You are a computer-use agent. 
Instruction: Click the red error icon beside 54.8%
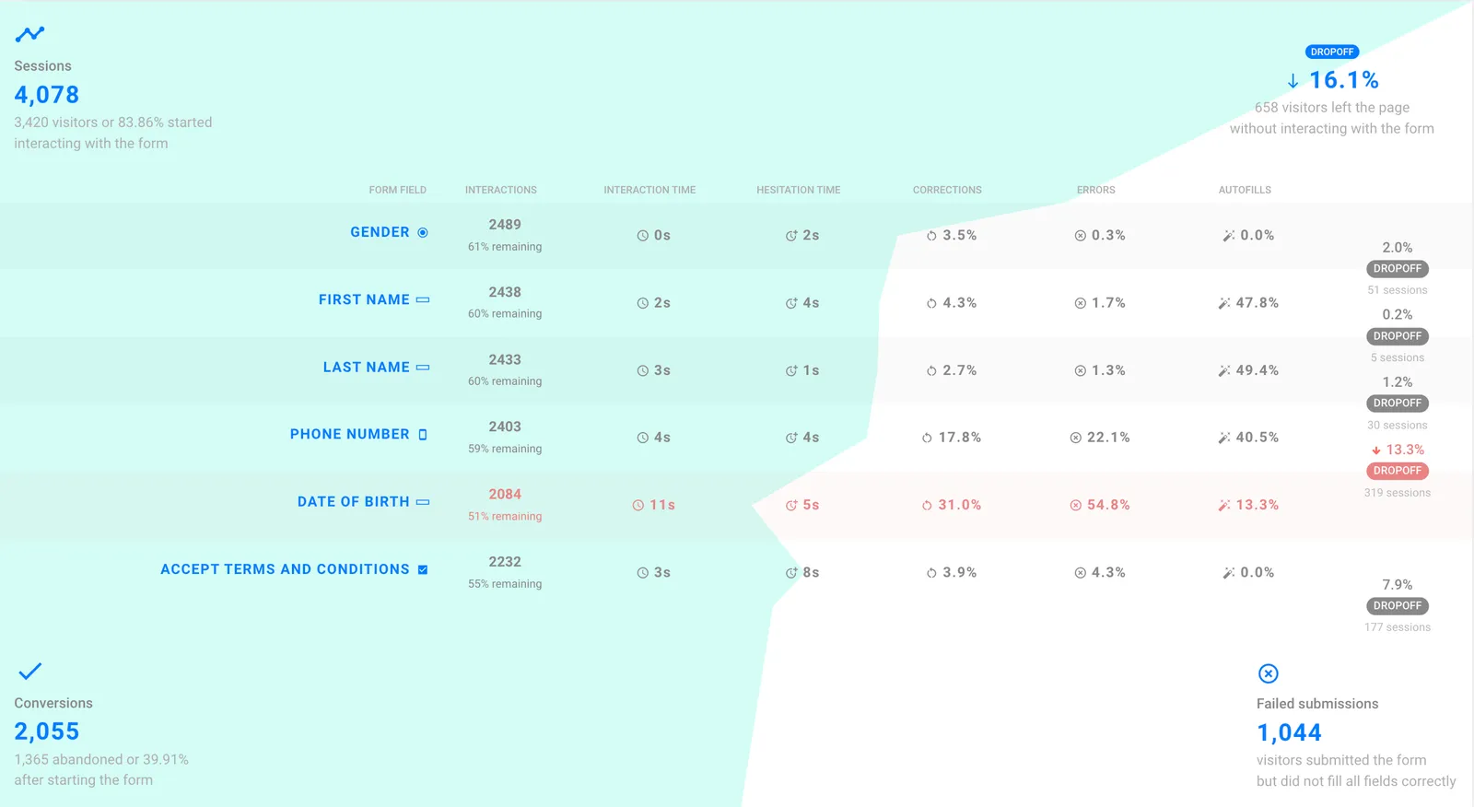1075,505
